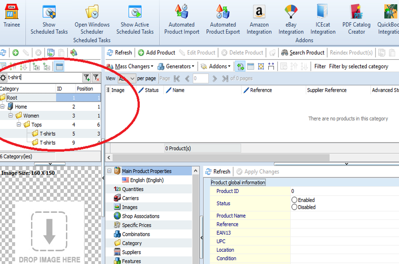Image resolution: width=399 pixels, height=264 pixels.
Task: Toggle product grid view icon
Action: pyautogui.click(x=251, y=66)
